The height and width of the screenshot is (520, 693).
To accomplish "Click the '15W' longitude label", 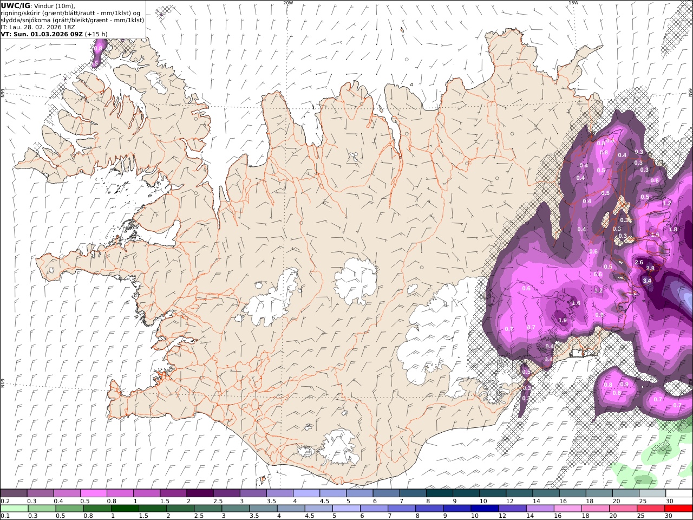I will pyautogui.click(x=573, y=3).
